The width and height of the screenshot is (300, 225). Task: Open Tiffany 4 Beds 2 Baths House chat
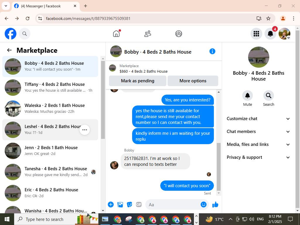tap(50, 87)
